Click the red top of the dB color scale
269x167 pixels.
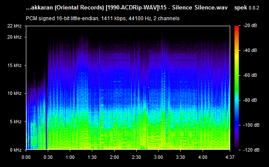pos(237,27)
